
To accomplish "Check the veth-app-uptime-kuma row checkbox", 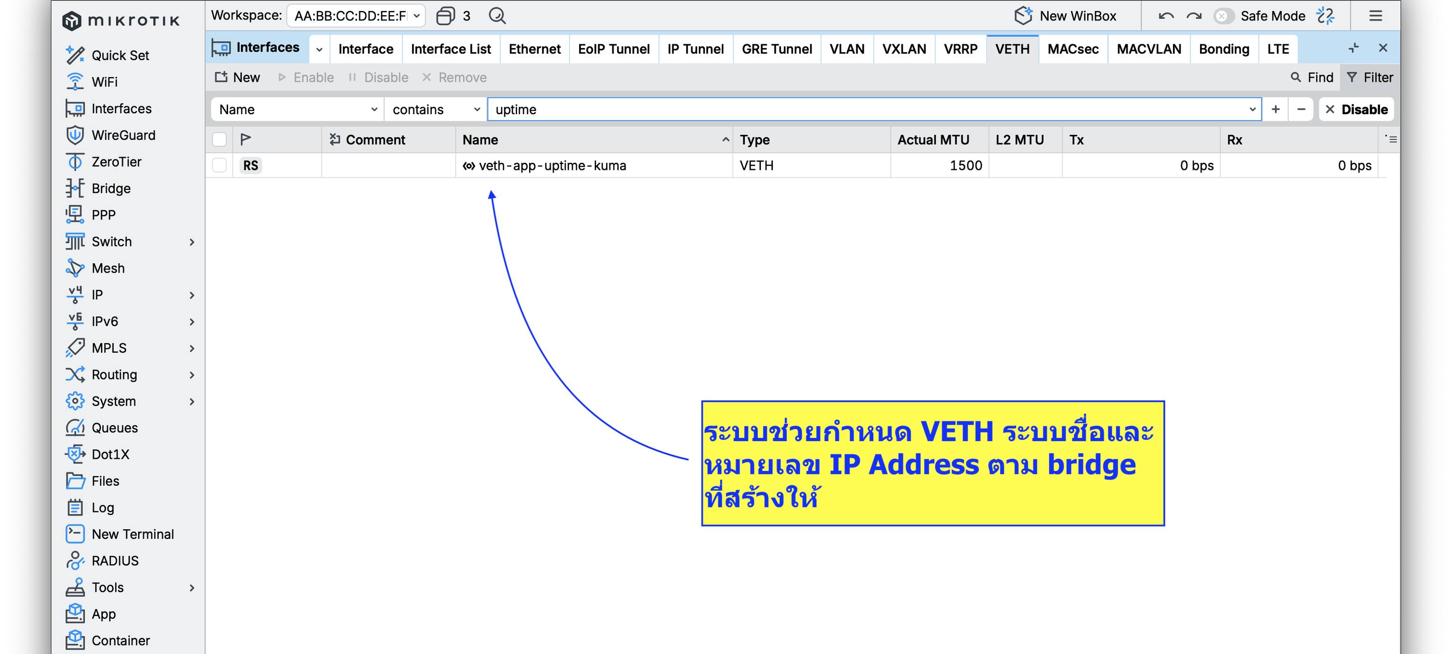I will [219, 165].
